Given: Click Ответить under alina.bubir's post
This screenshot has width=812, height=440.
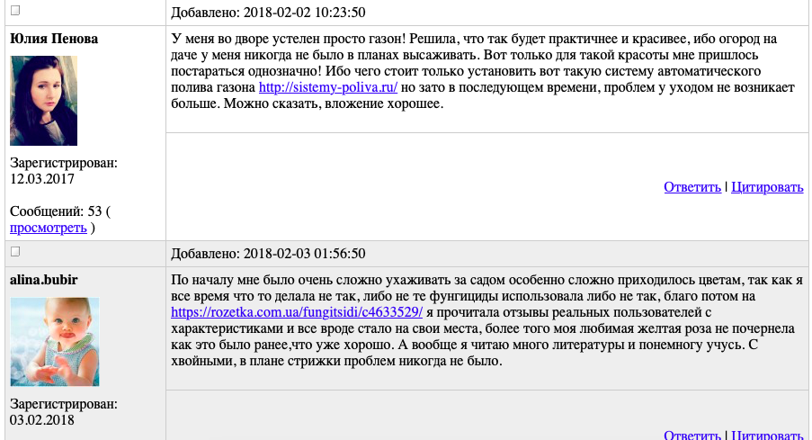Looking at the screenshot, I should pyautogui.click(x=692, y=436).
